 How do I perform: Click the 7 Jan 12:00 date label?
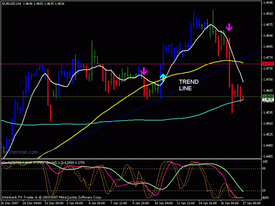119,203
